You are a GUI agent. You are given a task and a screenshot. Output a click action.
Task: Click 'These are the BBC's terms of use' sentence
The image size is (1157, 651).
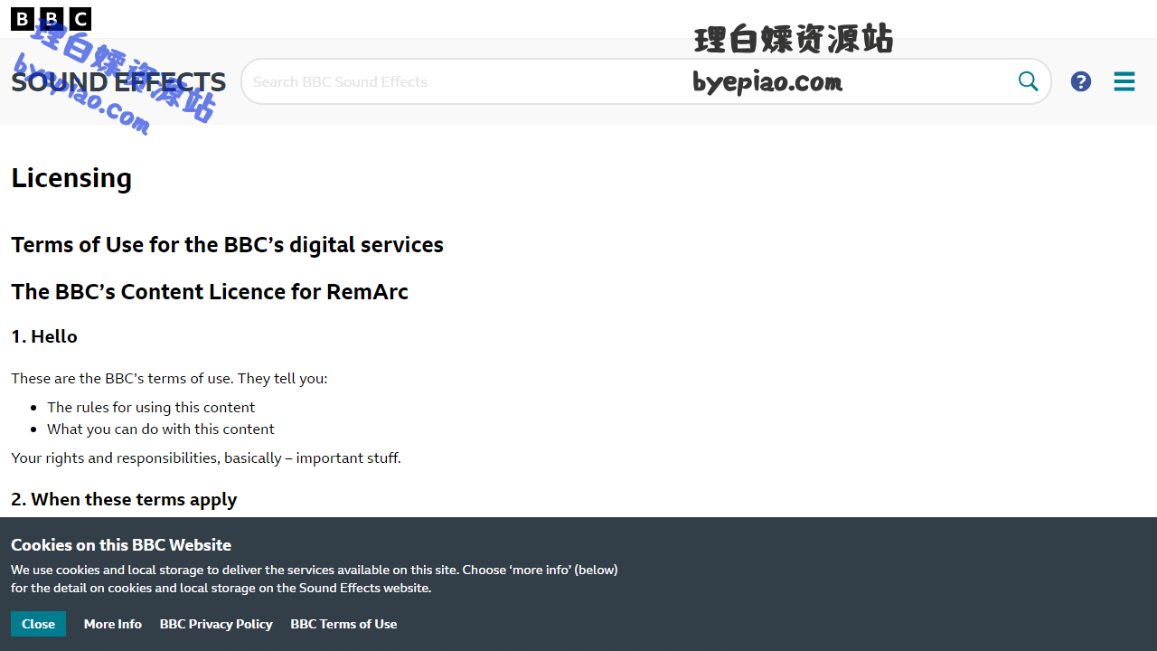169,378
